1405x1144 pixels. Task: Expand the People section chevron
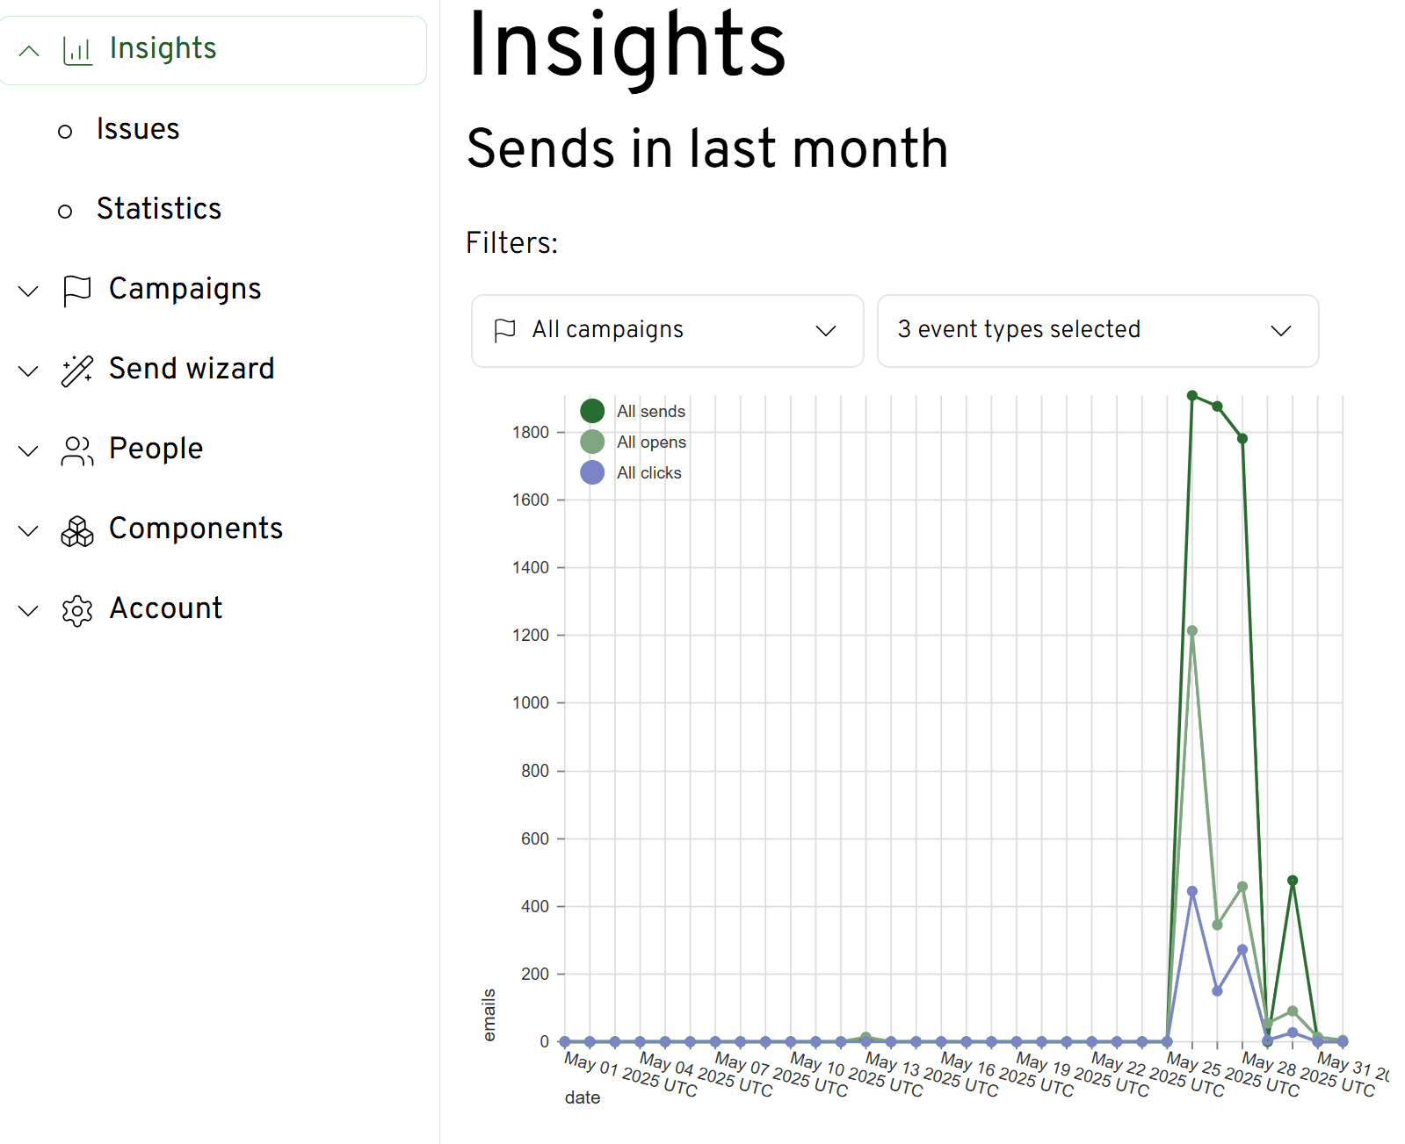coord(29,450)
